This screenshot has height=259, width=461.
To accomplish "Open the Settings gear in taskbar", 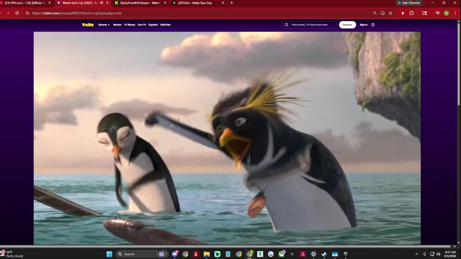I will click(x=313, y=254).
